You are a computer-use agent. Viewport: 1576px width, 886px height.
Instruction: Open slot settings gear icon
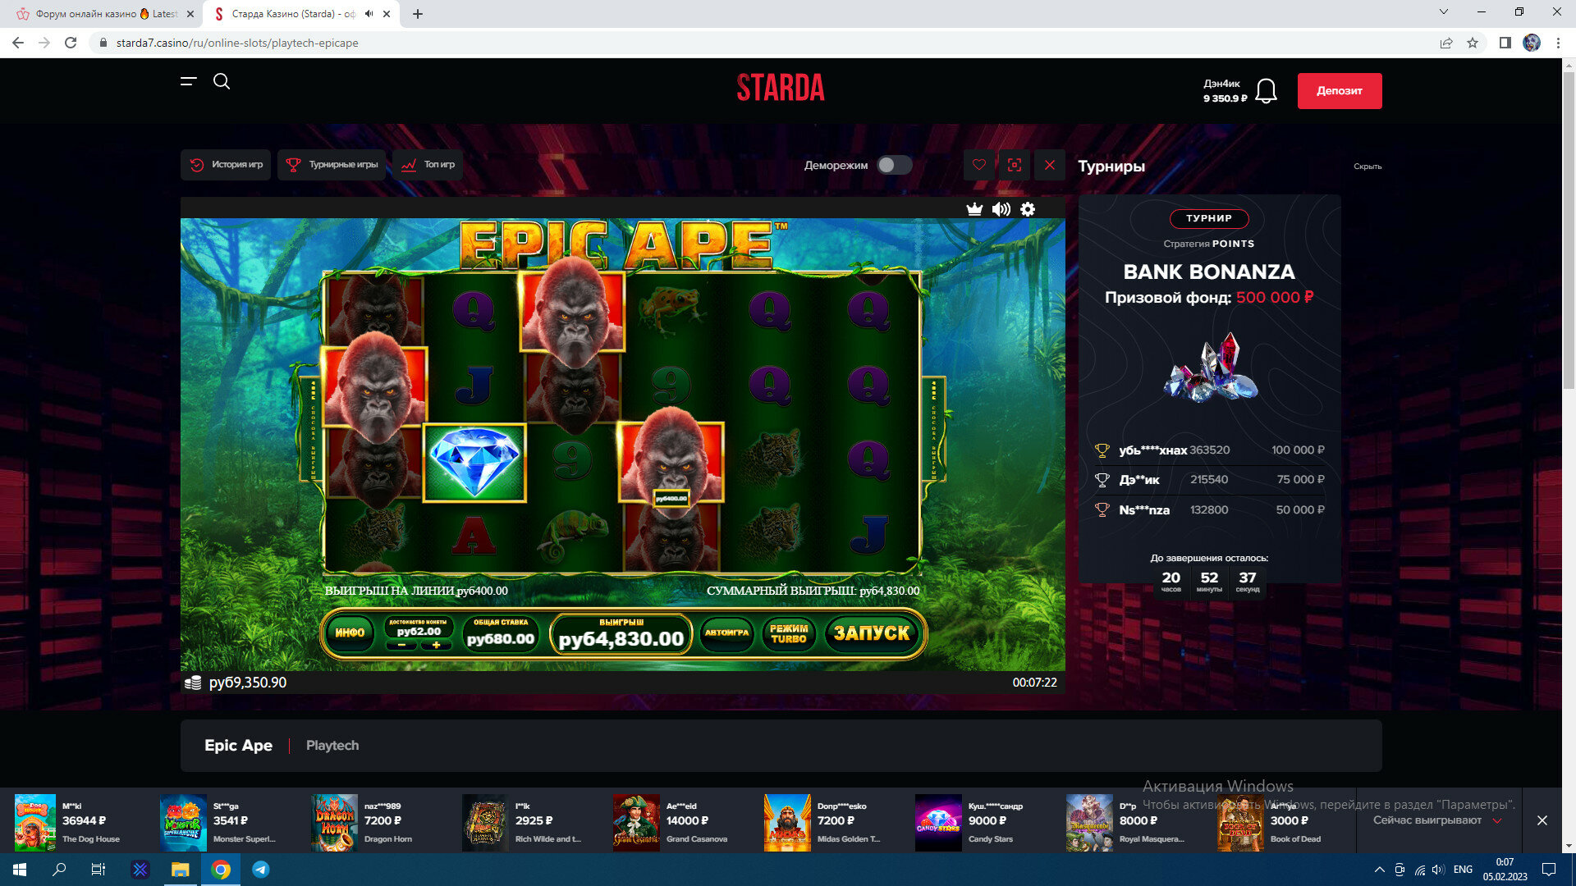point(1028,209)
